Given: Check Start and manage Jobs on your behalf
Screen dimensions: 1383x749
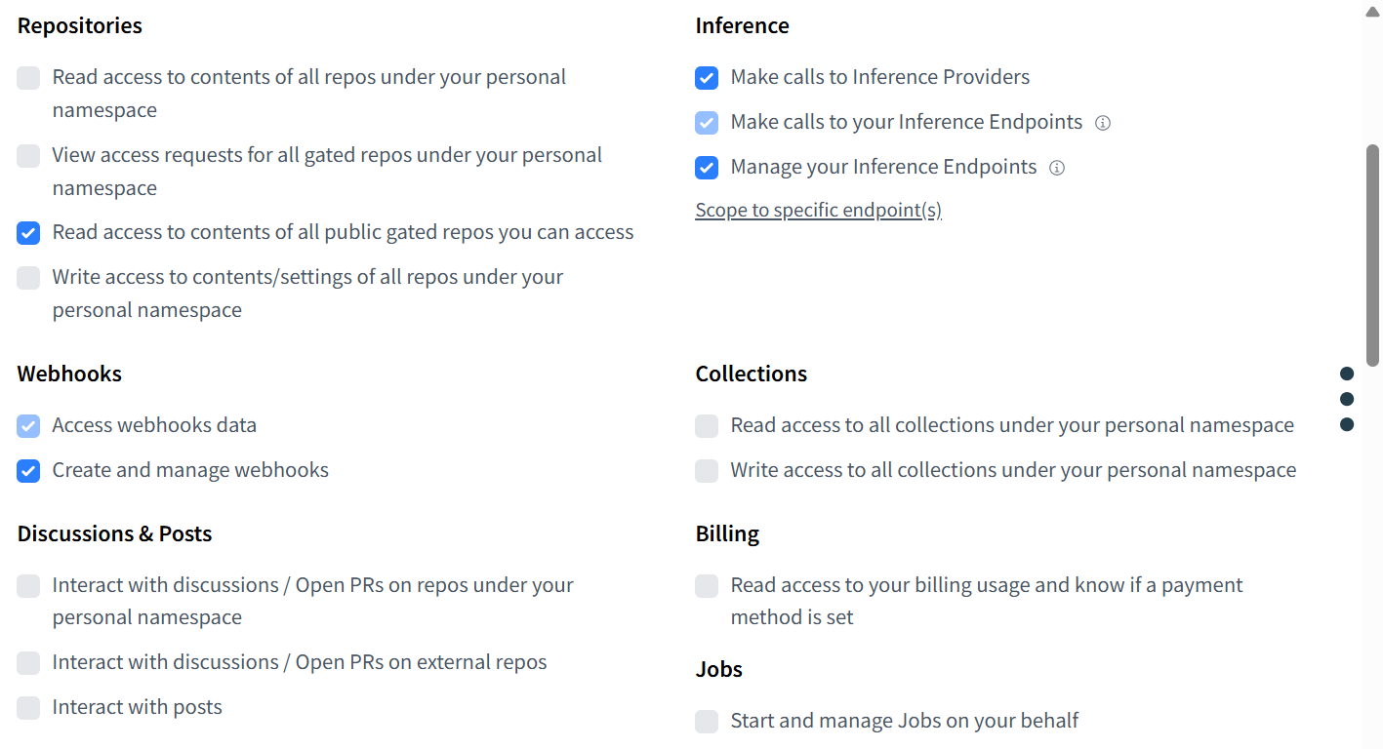Looking at the screenshot, I should (x=707, y=722).
